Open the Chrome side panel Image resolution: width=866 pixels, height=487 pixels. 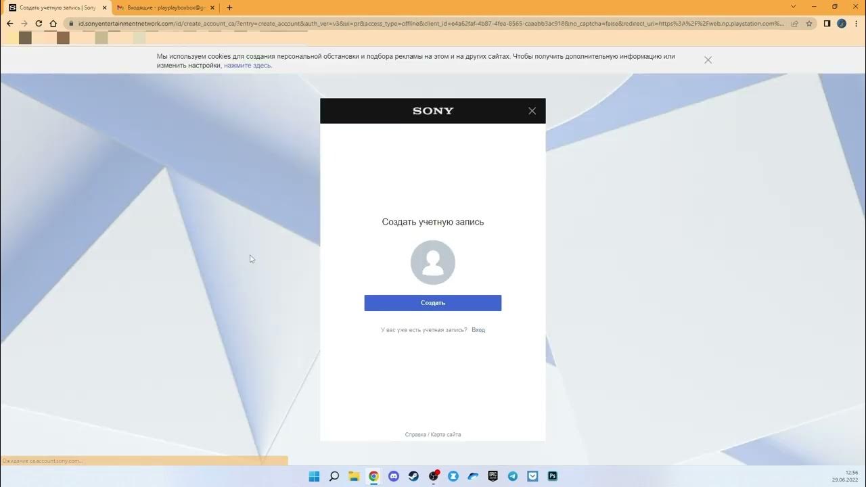click(827, 23)
